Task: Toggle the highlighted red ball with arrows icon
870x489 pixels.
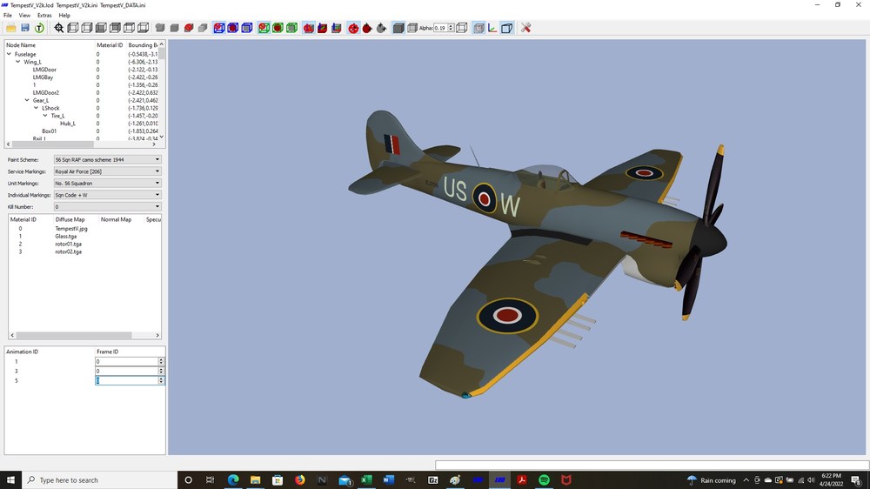Action: pos(353,28)
